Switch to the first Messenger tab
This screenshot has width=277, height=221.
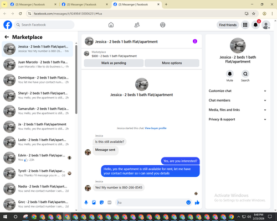pos(33,4)
